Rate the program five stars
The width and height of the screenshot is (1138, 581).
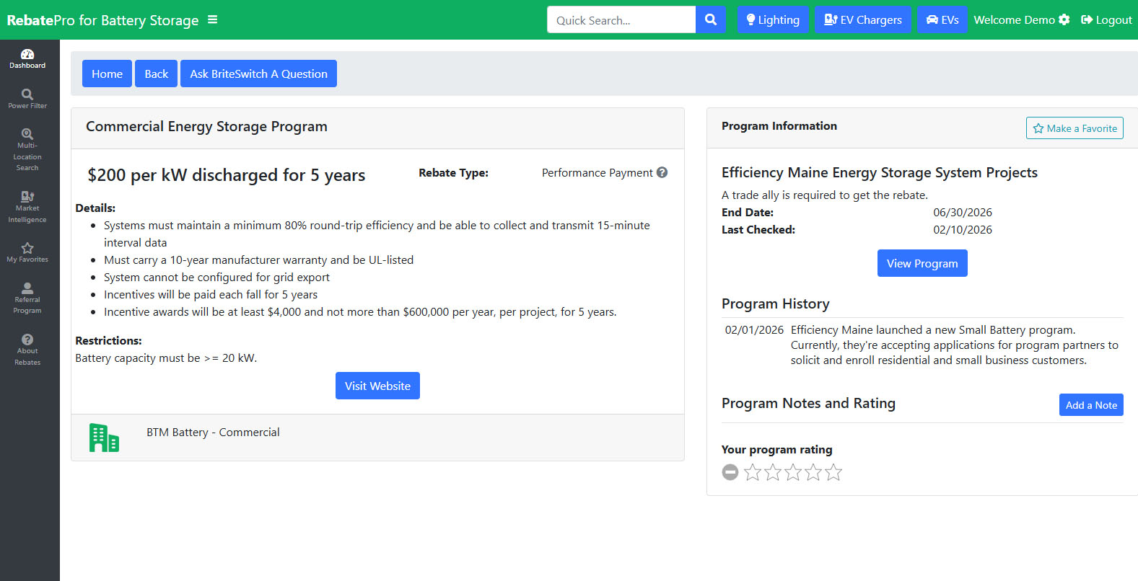(833, 472)
